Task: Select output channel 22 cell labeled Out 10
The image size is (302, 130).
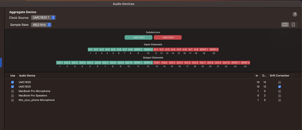Action: [226, 62]
